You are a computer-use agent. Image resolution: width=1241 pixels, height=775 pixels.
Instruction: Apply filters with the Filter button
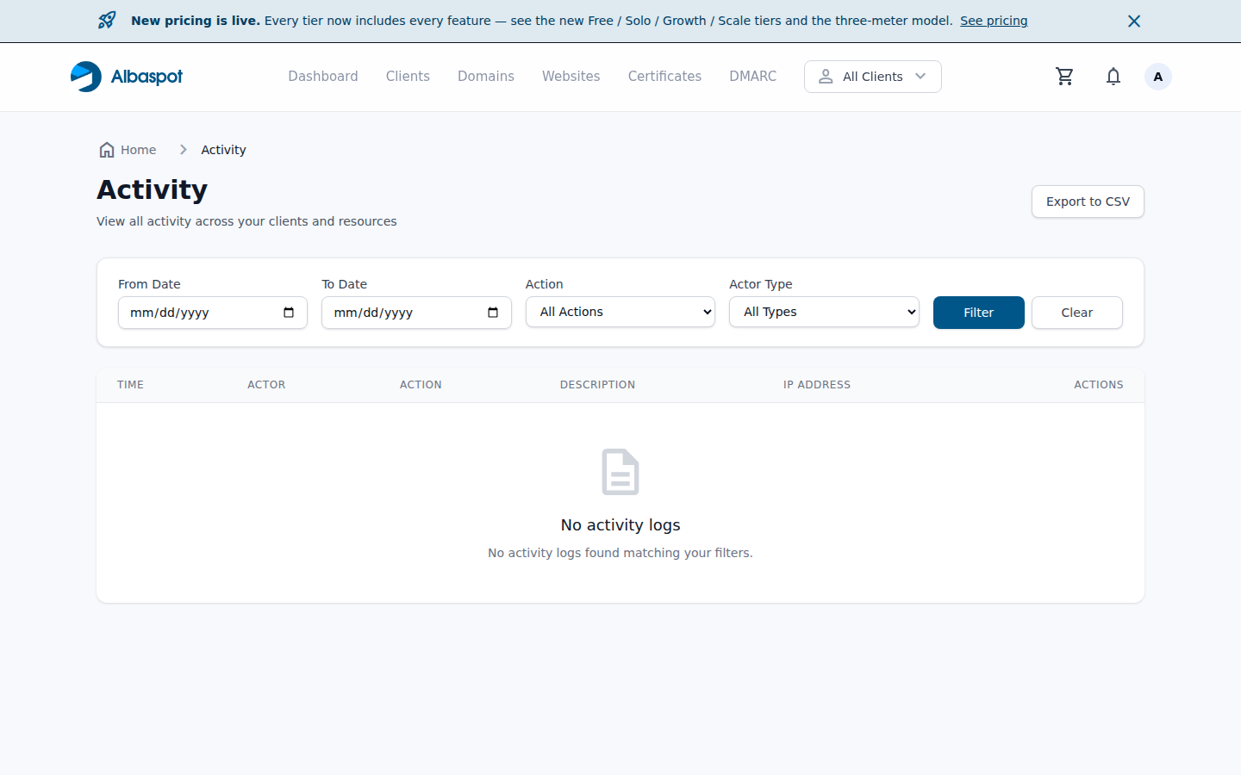pos(978,312)
